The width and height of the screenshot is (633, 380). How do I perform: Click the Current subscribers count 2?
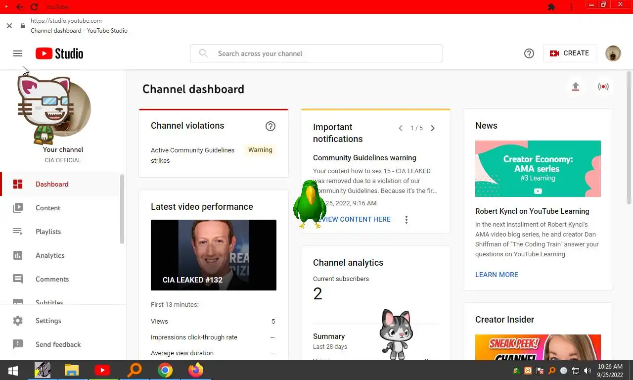[x=317, y=294]
